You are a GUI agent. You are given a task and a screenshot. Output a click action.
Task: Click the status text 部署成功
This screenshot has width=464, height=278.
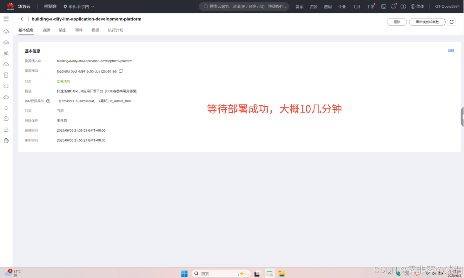[63, 81]
